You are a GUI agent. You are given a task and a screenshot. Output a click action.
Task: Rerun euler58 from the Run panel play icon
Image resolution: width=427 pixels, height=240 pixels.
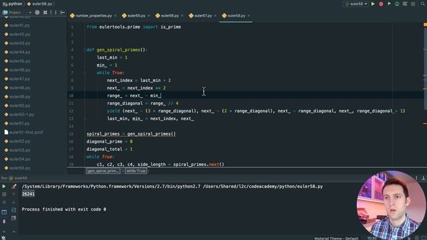pos(4,187)
